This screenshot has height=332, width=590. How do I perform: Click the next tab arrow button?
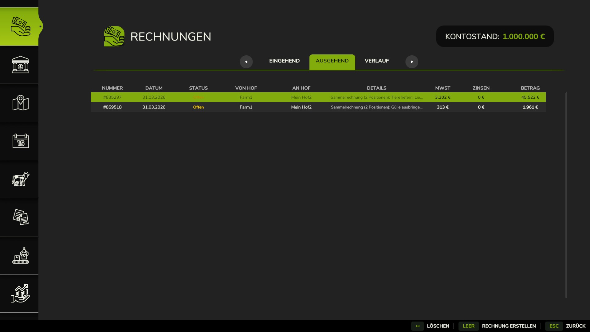412,62
